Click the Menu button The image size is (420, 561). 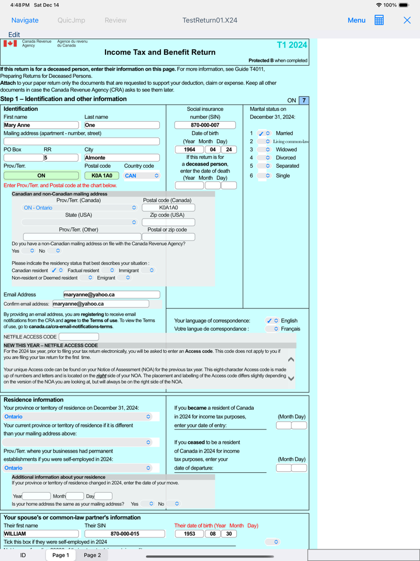356,20
